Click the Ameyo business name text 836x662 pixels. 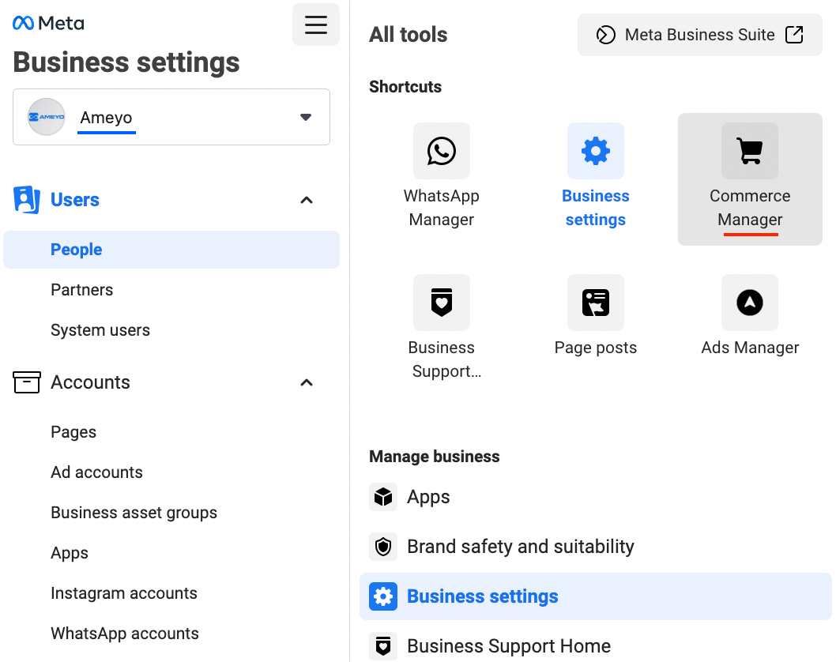pos(106,117)
